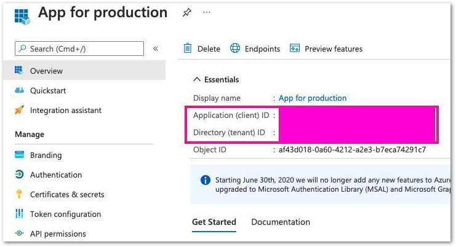The height and width of the screenshot is (247, 456).
Task: Click the Directory (tenant) ID label
Action: pyautogui.click(x=229, y=133)
